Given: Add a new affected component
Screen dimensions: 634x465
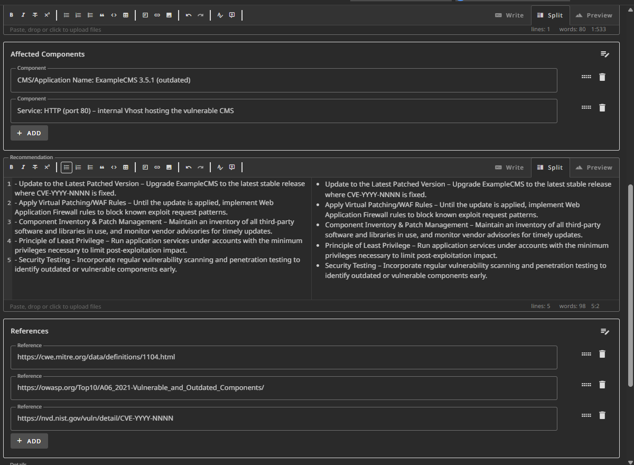Looking at the screenshot, I should [x=29, y=133].
